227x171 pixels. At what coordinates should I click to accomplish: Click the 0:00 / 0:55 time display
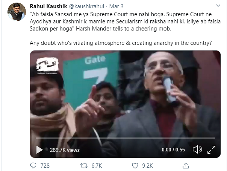173,150
